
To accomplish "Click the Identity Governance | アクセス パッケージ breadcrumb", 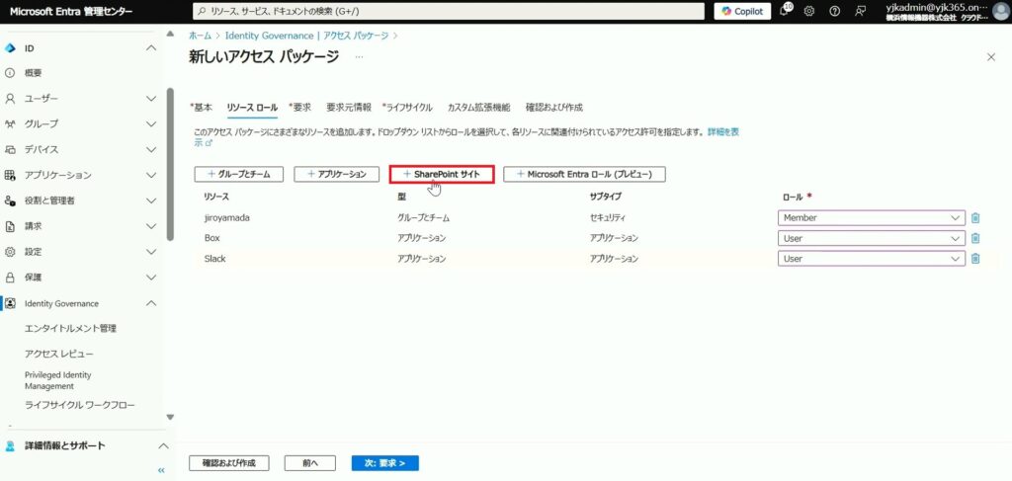I will click(x=306, y=36).
